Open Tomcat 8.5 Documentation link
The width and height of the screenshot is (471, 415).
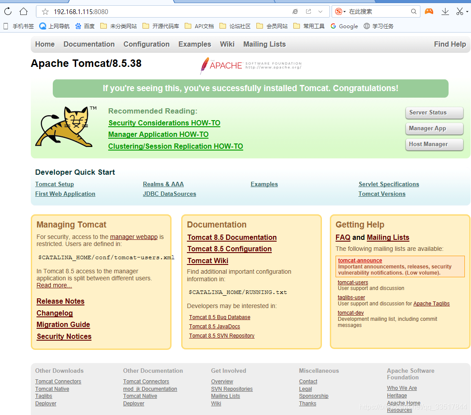(x=232, y=237)
